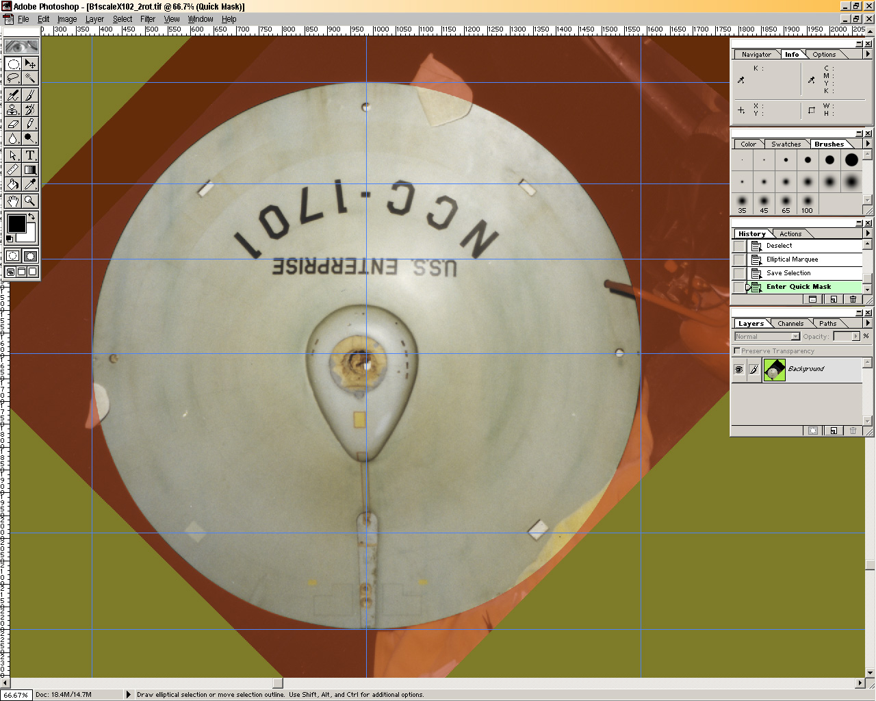Image resolution: width=876 pixels, height=701 pixels.
Task: Expand the Brushes palette options arrow
Action: (868, 144)
